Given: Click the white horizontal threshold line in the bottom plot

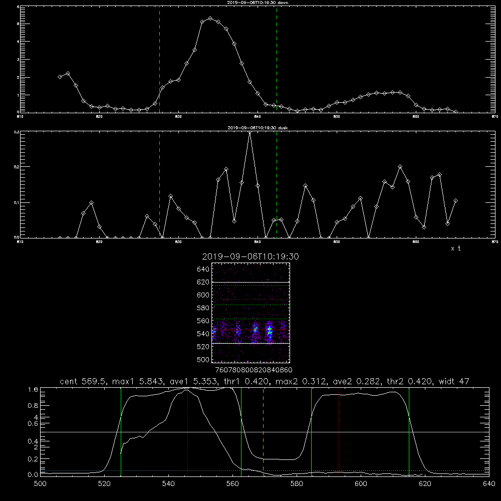Looking at the screenshot, I should pyautogui.click(x=265, y=432).
